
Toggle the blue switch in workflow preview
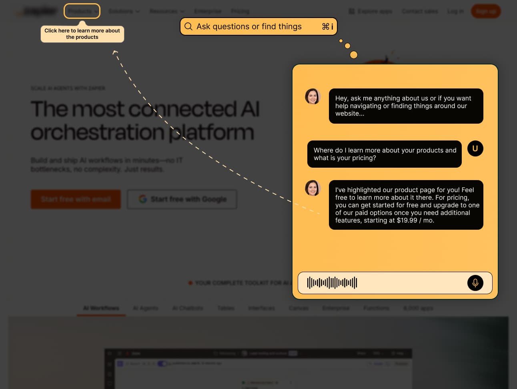point(162,363)
